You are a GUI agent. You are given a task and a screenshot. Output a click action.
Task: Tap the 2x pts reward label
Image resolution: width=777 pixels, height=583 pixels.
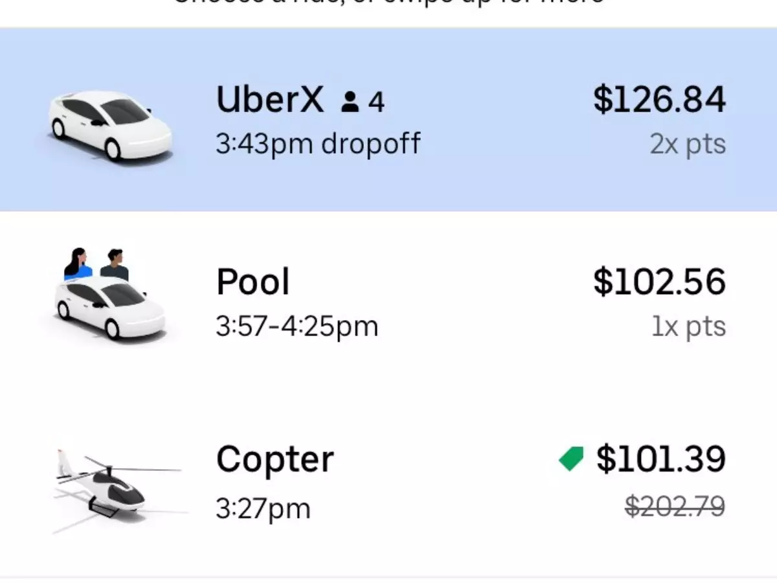(688, 144)
